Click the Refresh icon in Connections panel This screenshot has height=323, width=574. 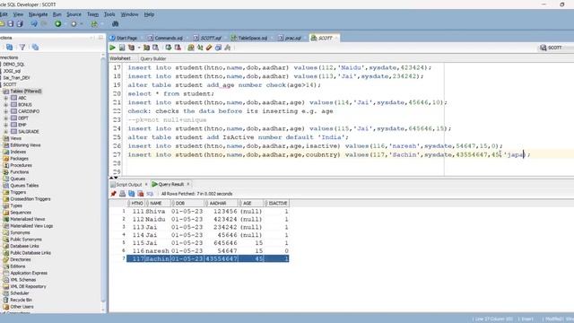(x=10, y=48)
